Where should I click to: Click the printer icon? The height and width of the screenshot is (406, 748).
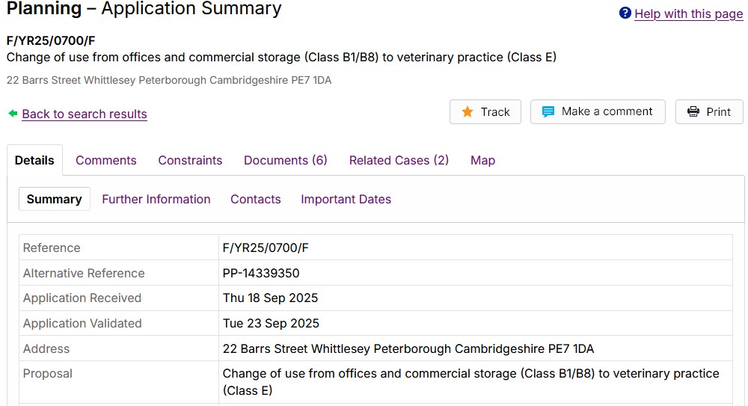[693, 112]
